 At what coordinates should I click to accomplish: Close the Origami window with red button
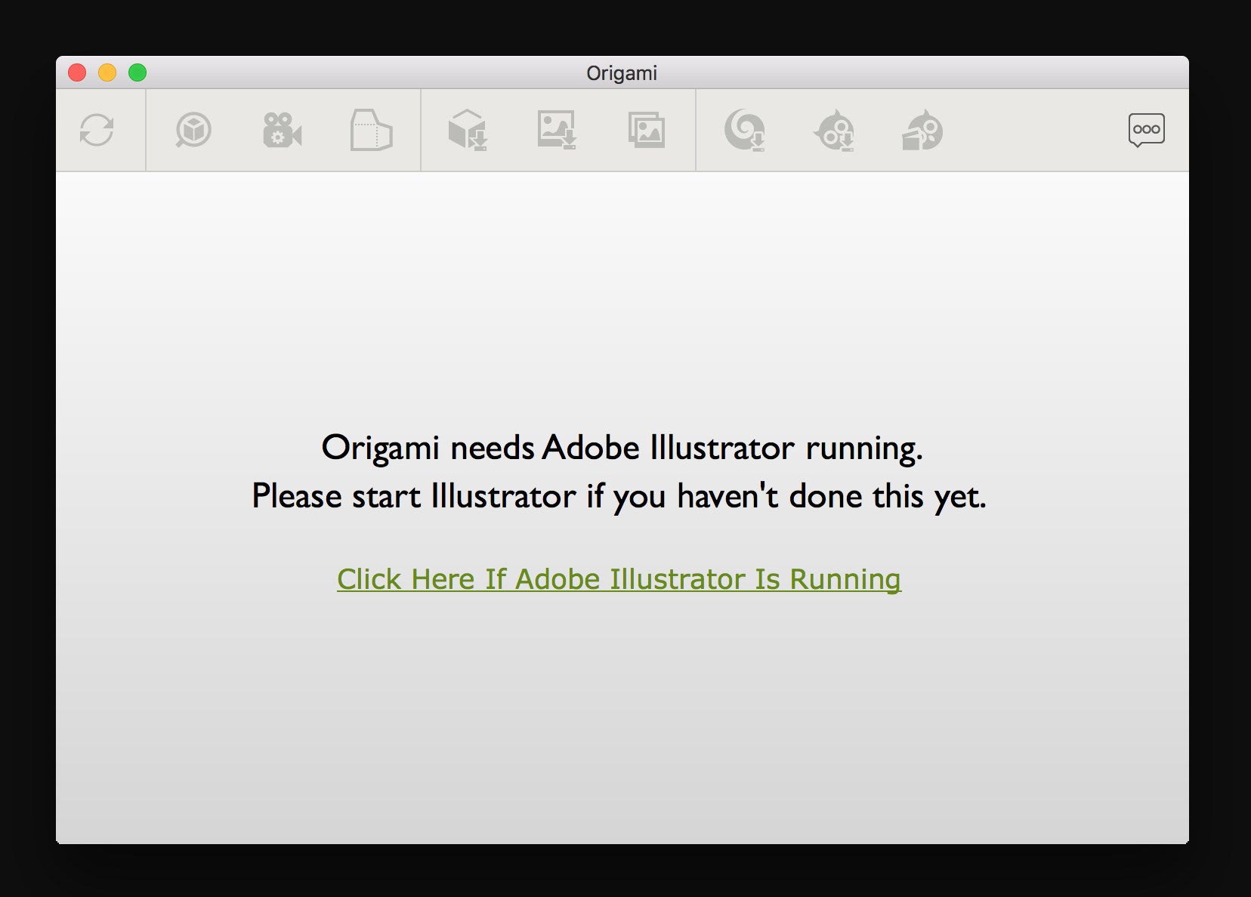(x=77, y=72)
